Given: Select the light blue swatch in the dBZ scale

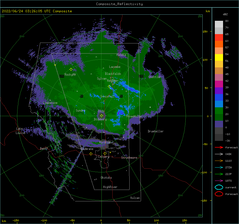Looking at the screenshot, I should click(219, 104).
